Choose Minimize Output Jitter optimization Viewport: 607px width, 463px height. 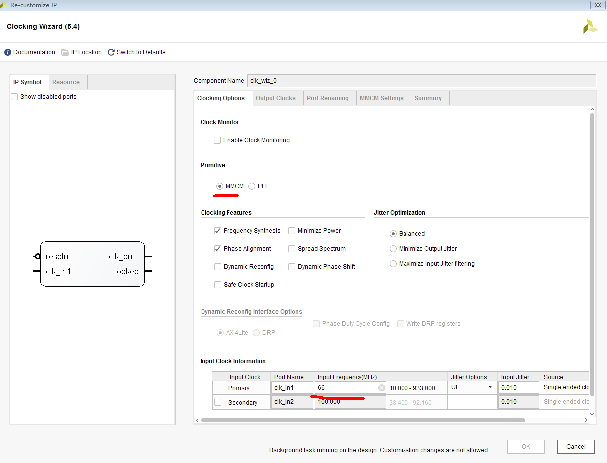393,248
